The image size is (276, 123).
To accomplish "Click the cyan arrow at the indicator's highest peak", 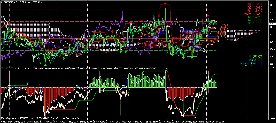I will pyautogui.click(x=167, y=68).
